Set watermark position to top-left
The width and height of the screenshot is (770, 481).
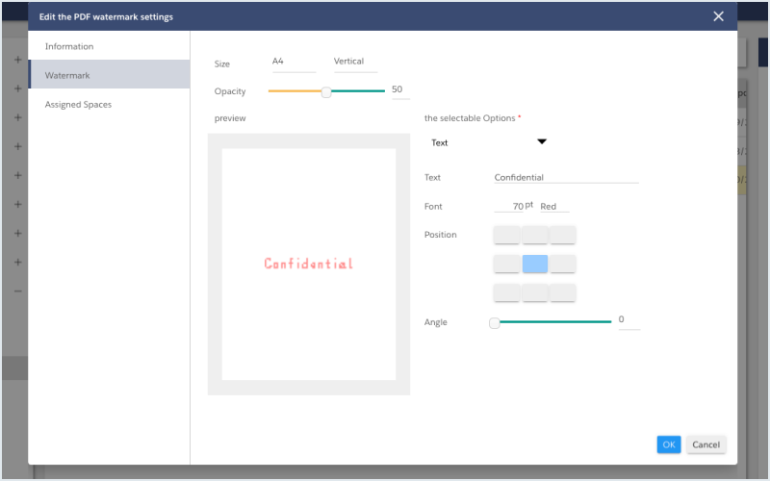click(506, 235)
